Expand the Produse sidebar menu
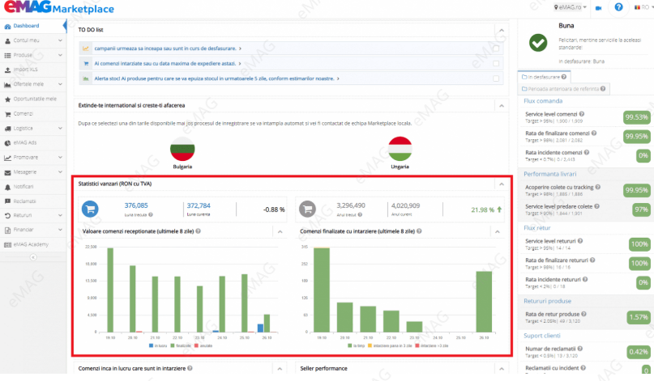 point(32,55)
